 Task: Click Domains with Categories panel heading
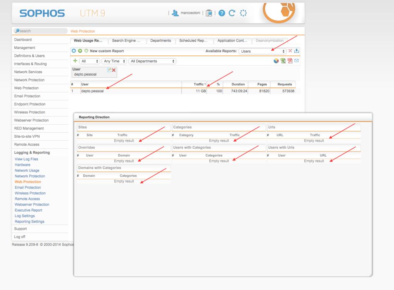[x=100, y=168]
